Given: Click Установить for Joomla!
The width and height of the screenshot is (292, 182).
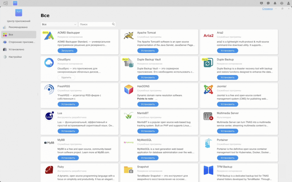Looking at the screenshot, I should pyautogui.click(x=228, y=104).
